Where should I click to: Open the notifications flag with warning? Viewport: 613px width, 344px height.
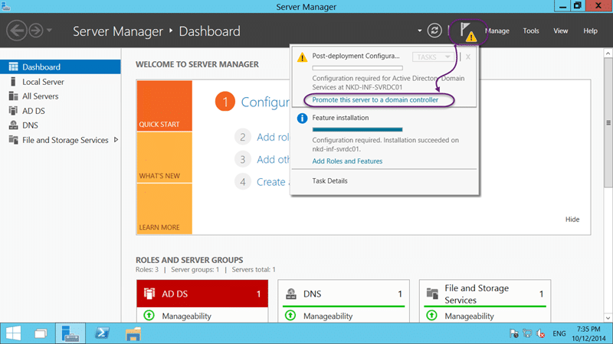467,31
